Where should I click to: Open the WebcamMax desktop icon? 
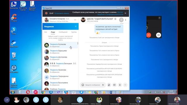point(14,69)
